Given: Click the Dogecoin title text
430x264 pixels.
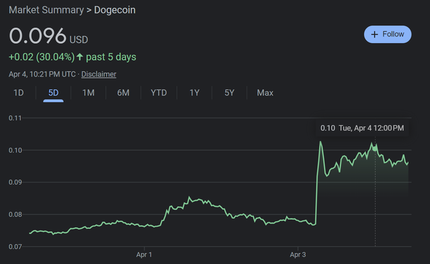Looking at the screenshot, I should 115,10.
